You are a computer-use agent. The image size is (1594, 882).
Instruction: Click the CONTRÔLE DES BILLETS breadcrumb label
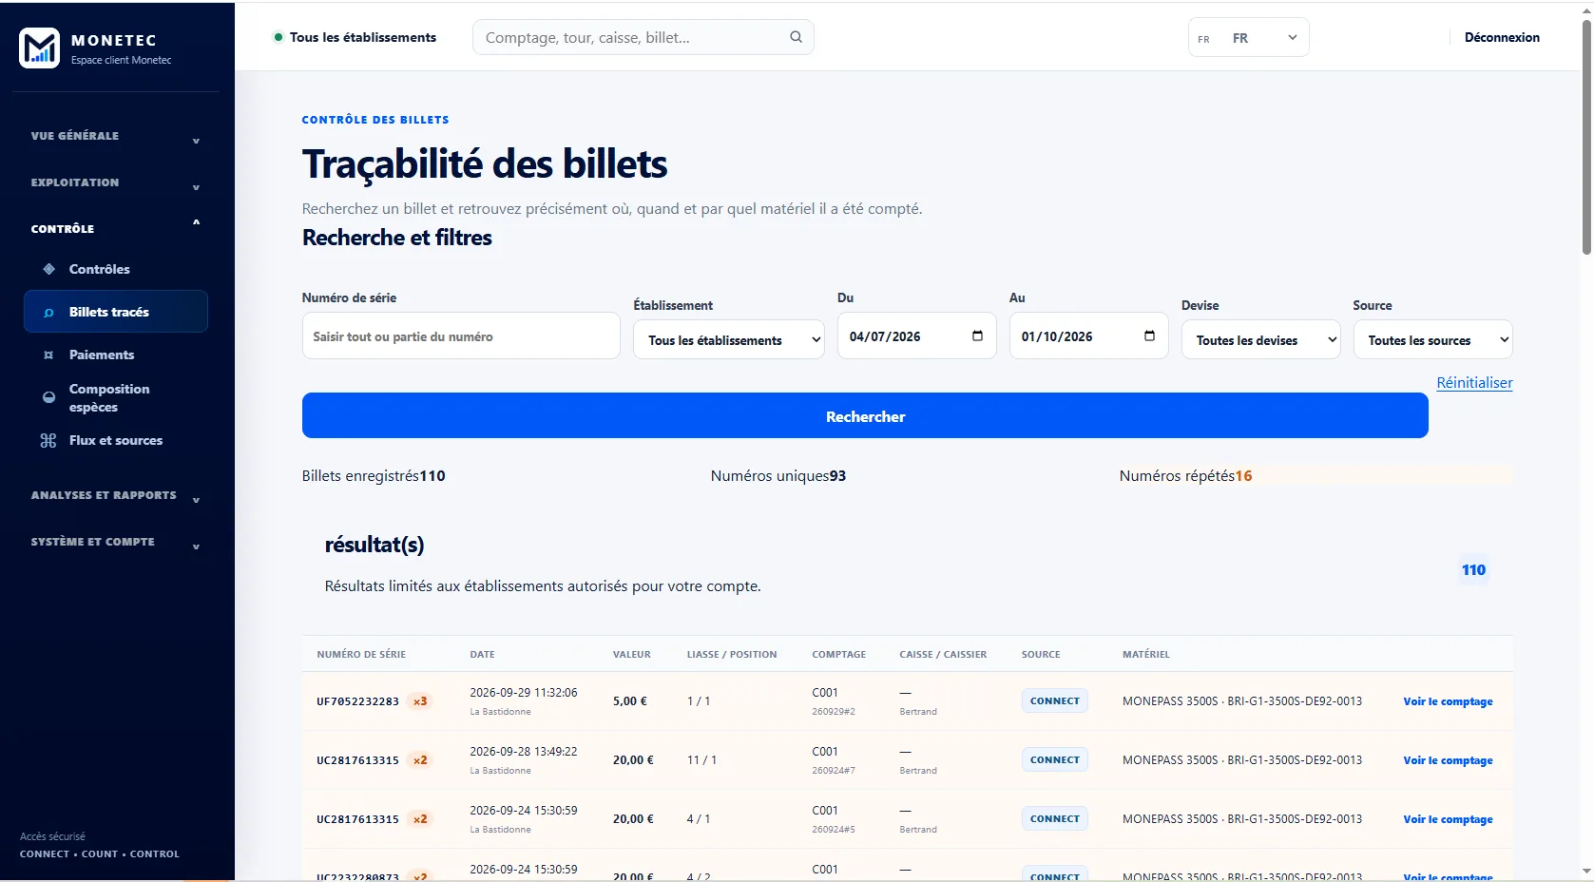[375, 120]
